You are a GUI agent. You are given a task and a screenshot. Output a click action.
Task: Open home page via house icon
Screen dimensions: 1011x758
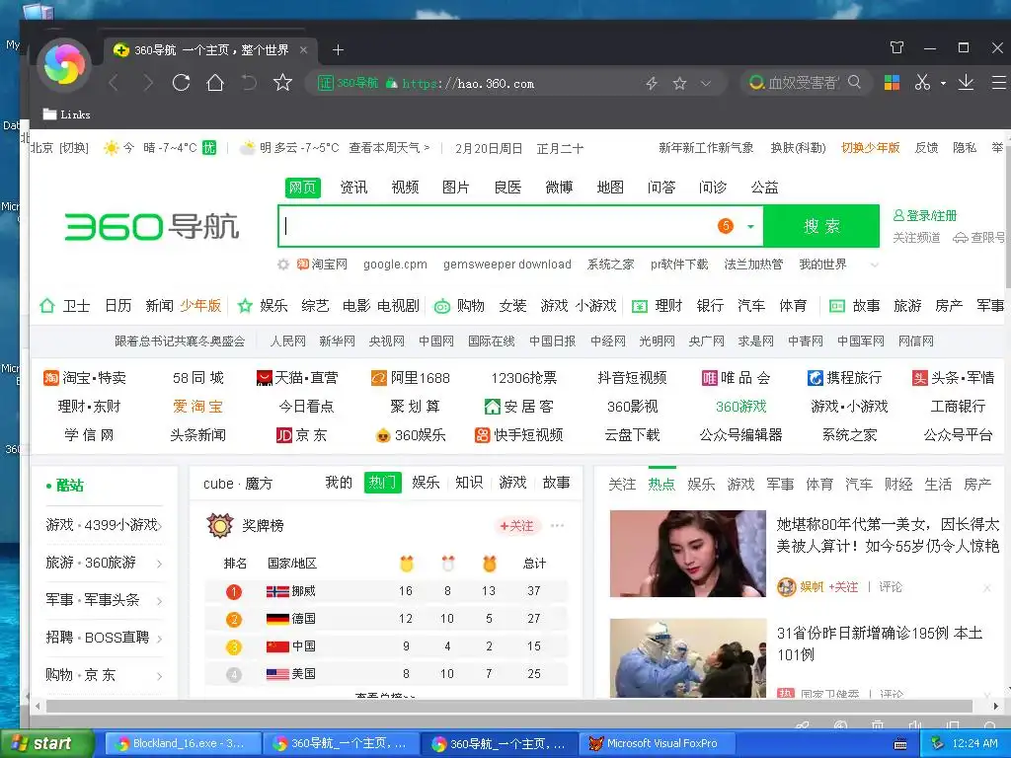[215, 83]
